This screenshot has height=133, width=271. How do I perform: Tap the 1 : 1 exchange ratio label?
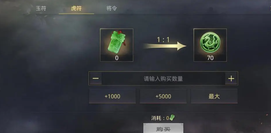163,40
